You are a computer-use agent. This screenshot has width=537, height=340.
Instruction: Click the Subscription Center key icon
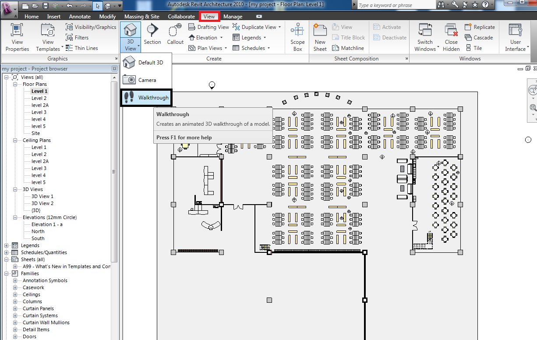point(456,5)
